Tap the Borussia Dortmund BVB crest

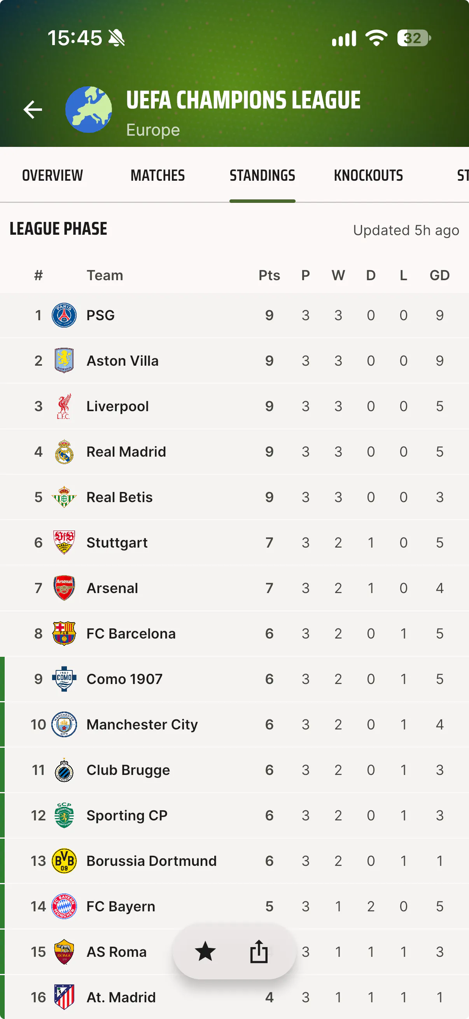(x=64, y=861)
